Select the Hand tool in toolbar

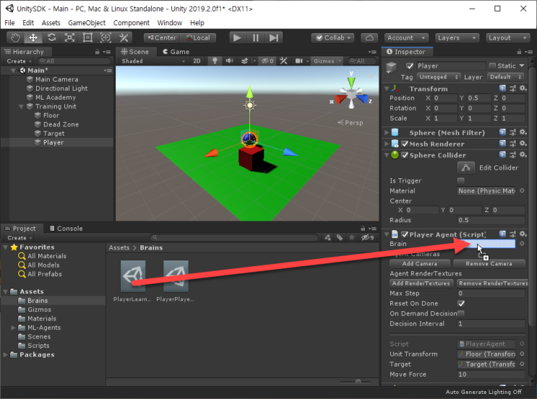point(14,38)
